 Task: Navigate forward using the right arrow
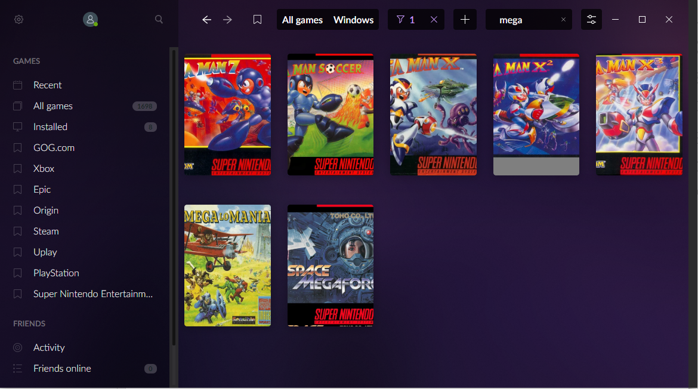point(227,19)
